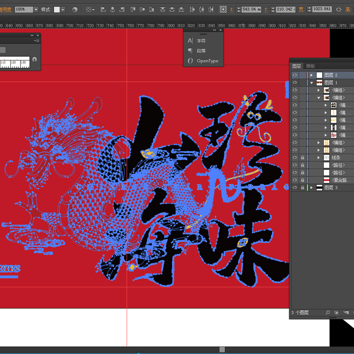The image size is (354, 354).
Task: Align selection to vertical bottom
Action: point(152,9)
